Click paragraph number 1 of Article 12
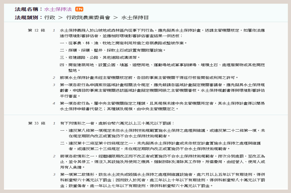Image resolution: width=291 pixels, height=193 pixels. (54, 30)
